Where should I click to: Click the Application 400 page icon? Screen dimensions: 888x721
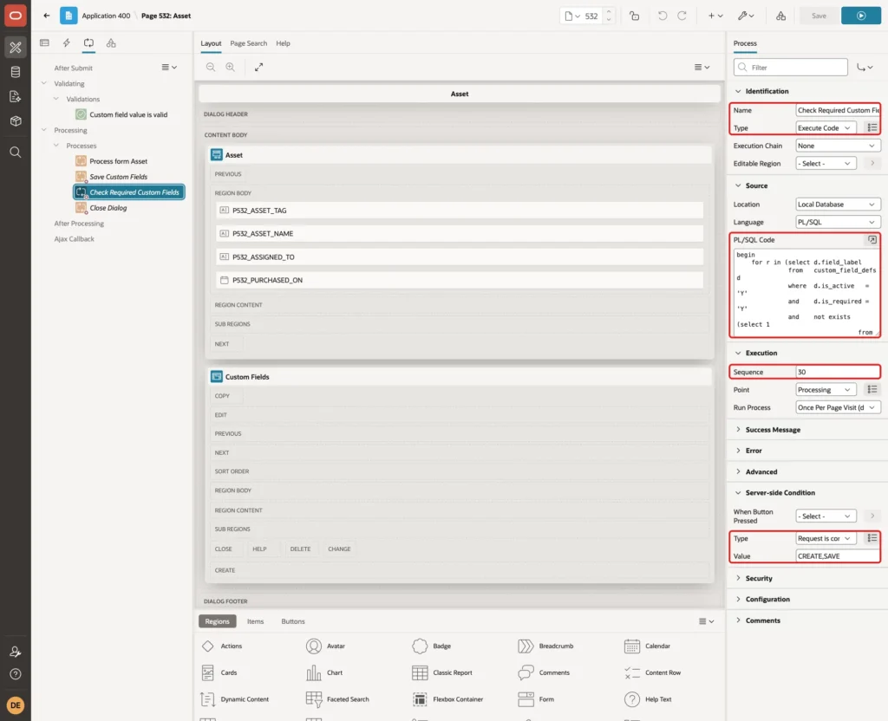pos(69,16)
